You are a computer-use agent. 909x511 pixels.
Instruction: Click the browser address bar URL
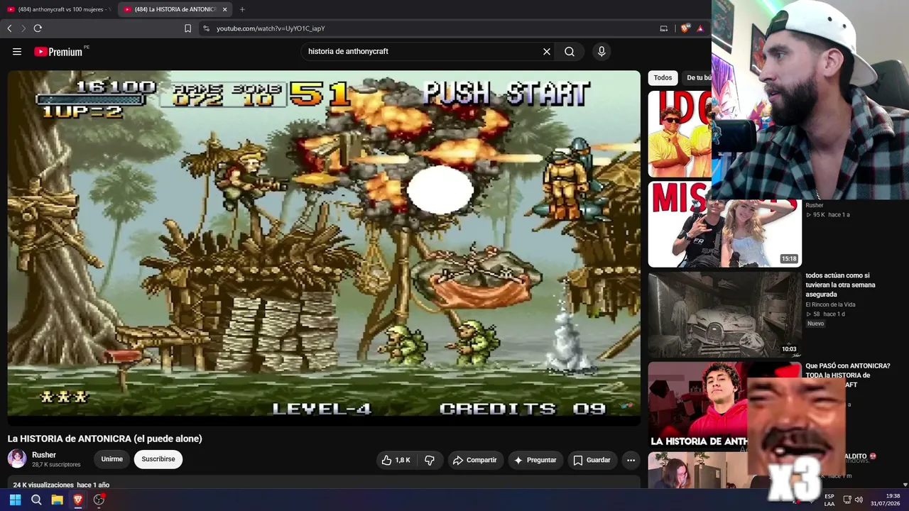pyautogui.click(x=271, y=28)
